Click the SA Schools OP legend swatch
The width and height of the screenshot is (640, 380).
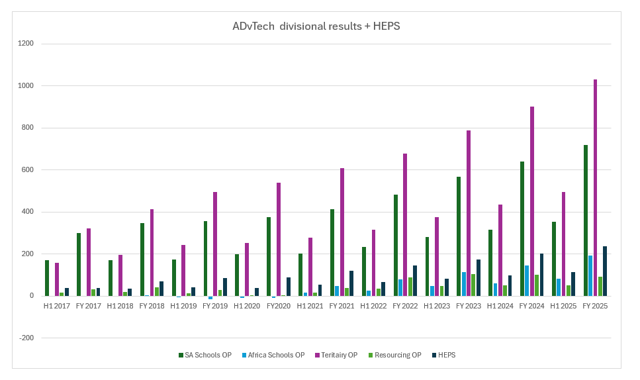pos(181,355)
